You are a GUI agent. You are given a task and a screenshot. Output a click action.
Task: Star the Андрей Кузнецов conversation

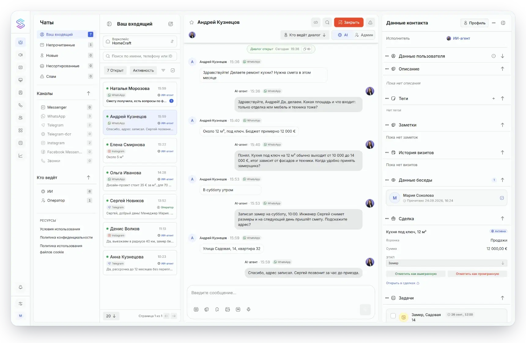coord(191,22)
